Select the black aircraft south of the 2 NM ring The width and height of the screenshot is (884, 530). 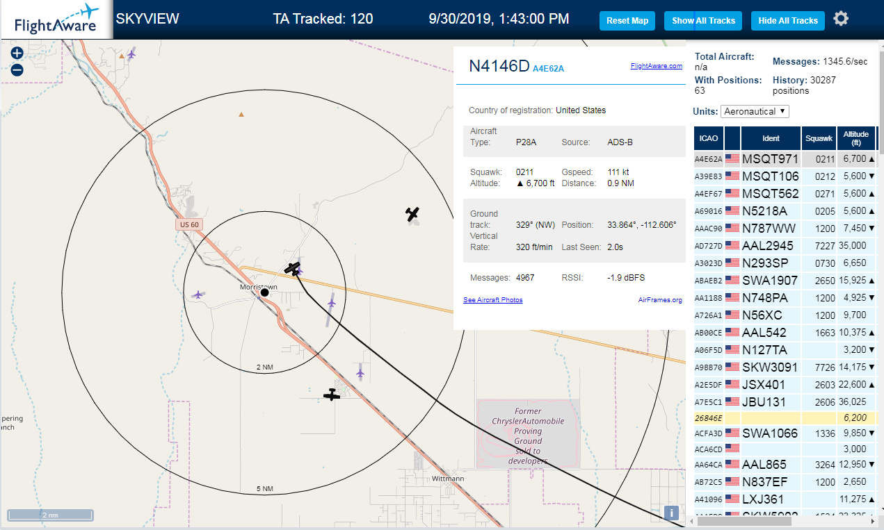332,395
